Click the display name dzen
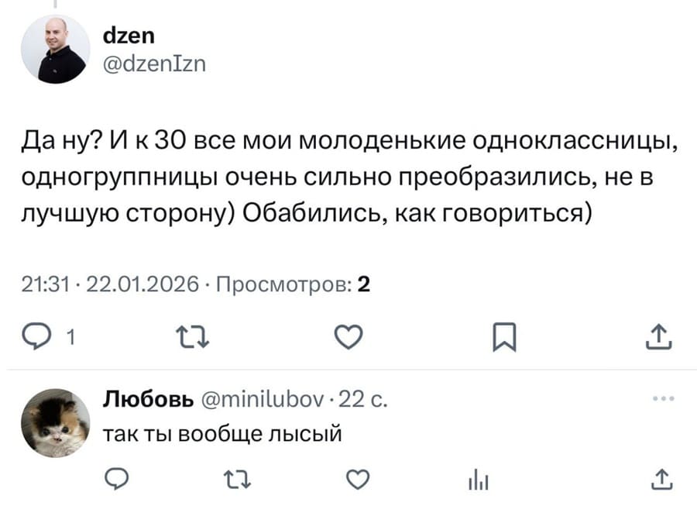 point(130,34)
